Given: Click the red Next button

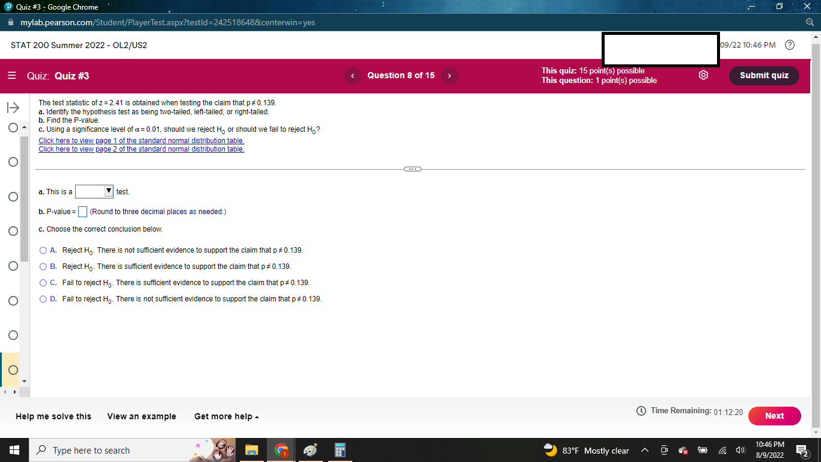Looking at the screenshot, I should pos(774,416).
